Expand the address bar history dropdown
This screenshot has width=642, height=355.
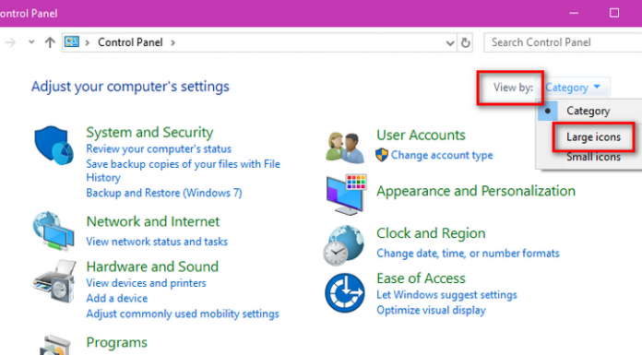(x=450, y=43)
